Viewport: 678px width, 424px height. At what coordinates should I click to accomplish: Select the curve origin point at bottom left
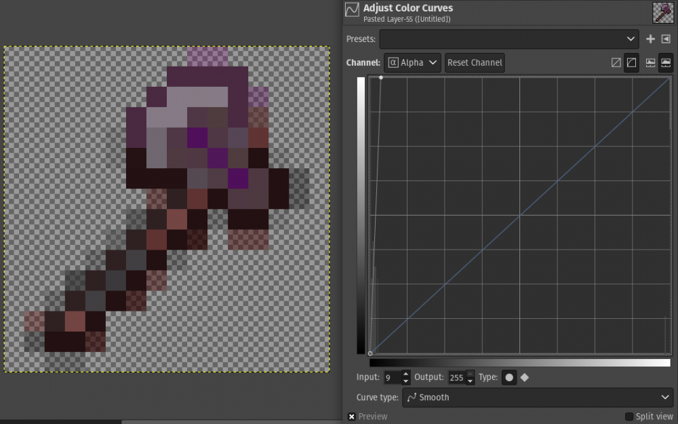370,353
